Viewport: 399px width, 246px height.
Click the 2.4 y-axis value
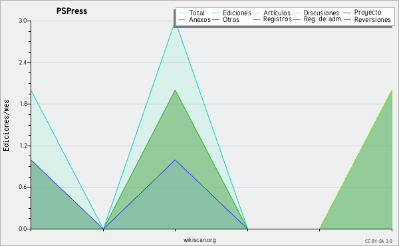click(23, 62)
